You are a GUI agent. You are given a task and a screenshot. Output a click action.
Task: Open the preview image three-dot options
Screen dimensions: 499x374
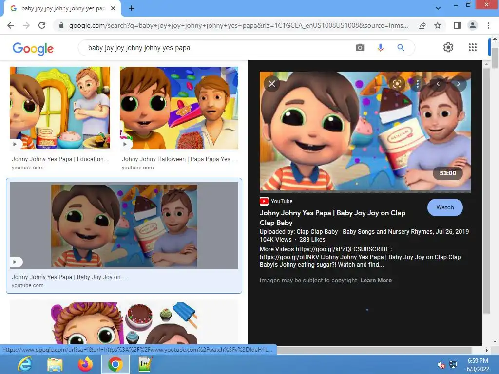[417, 84]
